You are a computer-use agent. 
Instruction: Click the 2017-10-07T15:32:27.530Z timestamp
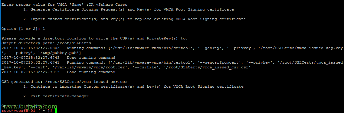pyautogui.click(x=31, y=48)
